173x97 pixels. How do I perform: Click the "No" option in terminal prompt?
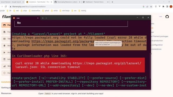click(x=19, y=23)
